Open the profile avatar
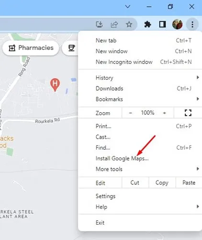The image size is (202, 240). point(178,24)
